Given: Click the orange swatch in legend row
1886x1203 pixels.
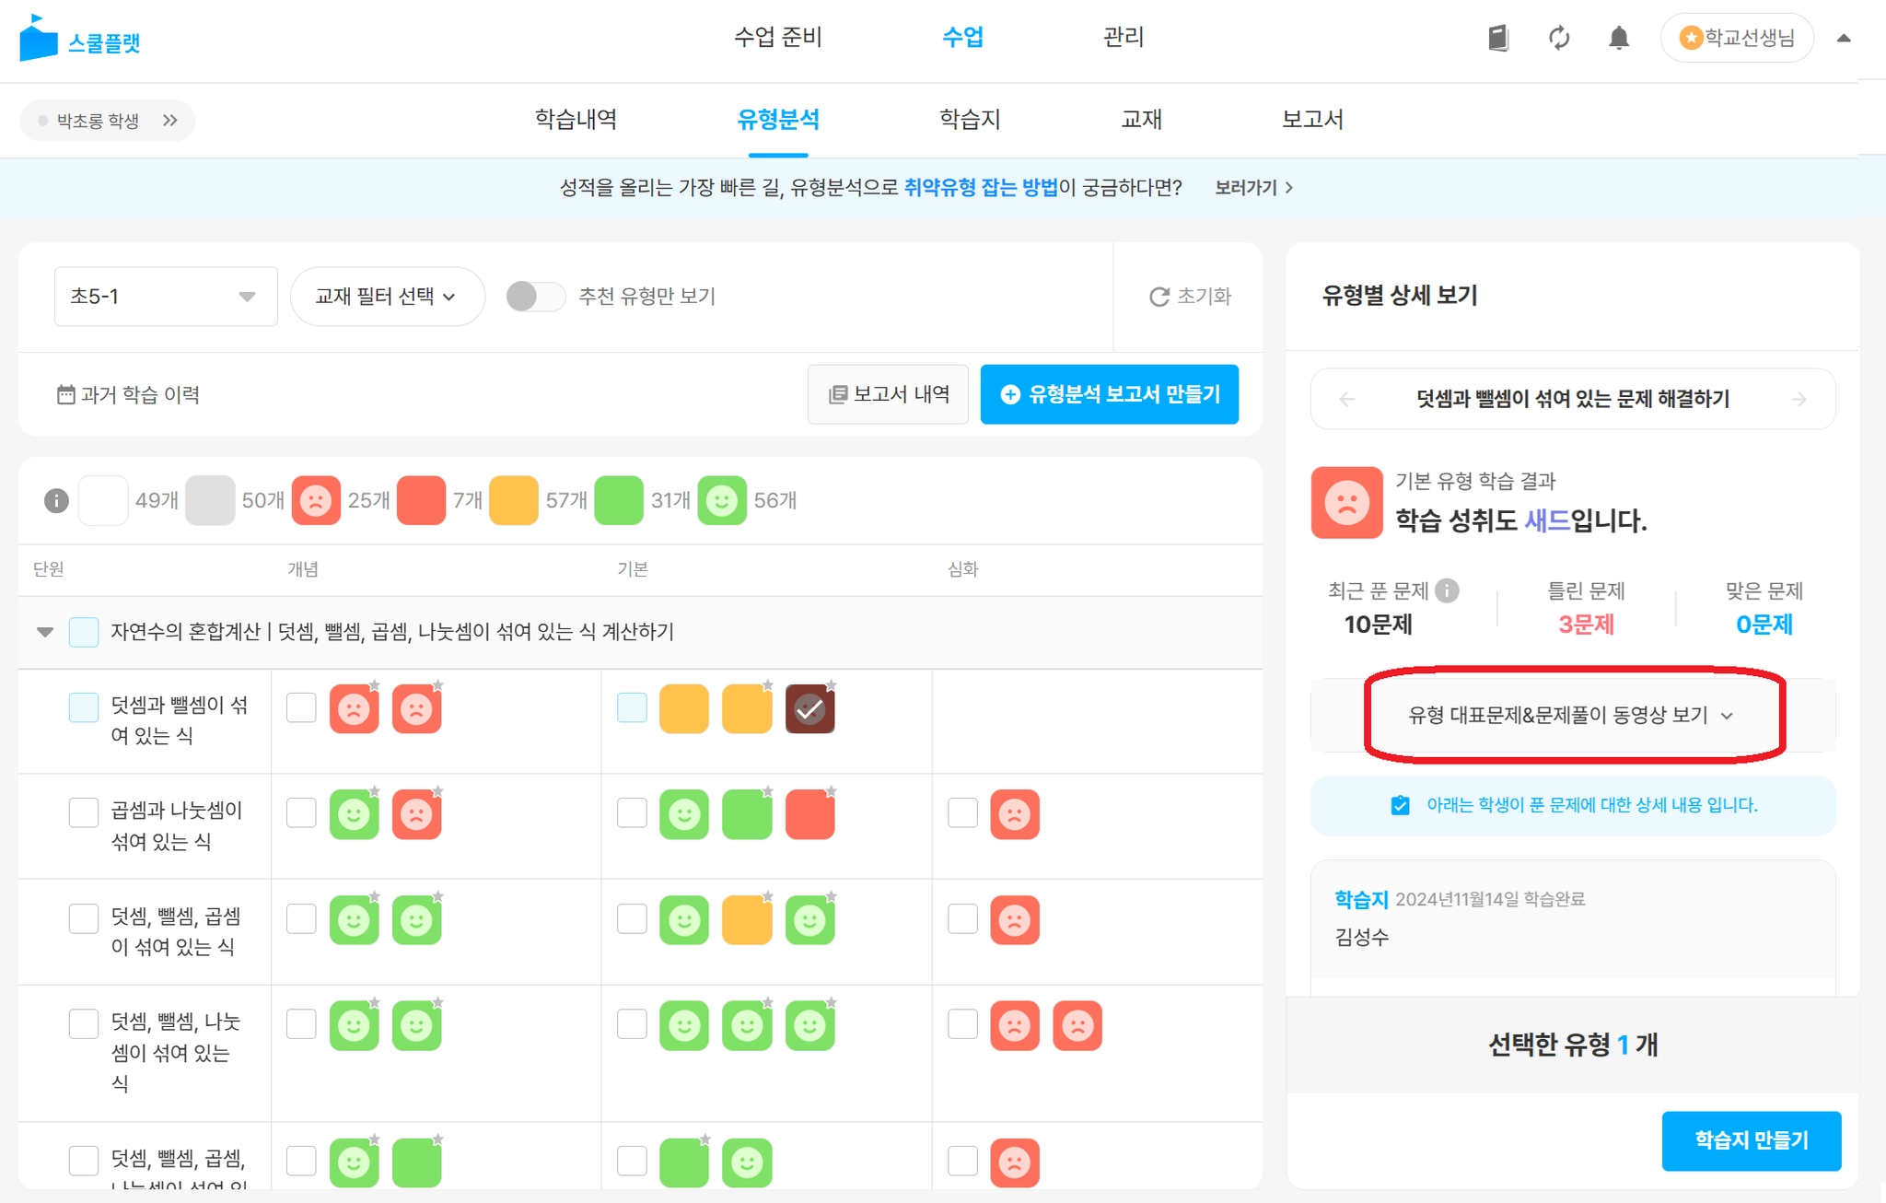Looking at the screenshot, I should pyautogui.click(x=513, y=500).
